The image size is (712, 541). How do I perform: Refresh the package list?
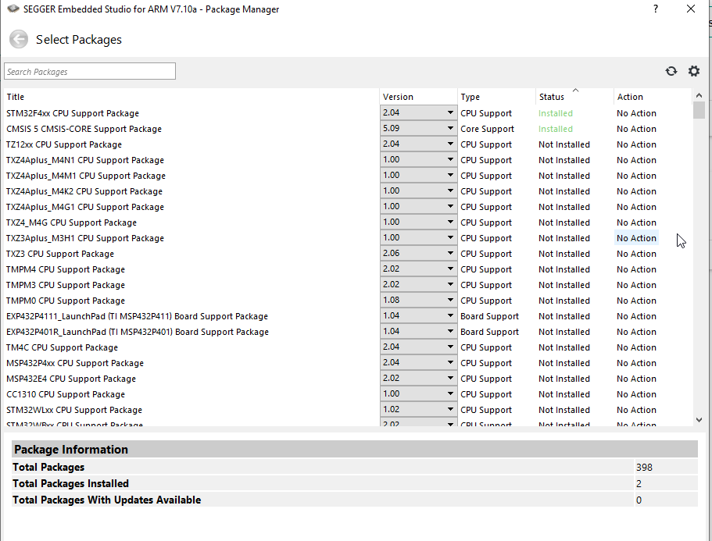coord(671,71)
